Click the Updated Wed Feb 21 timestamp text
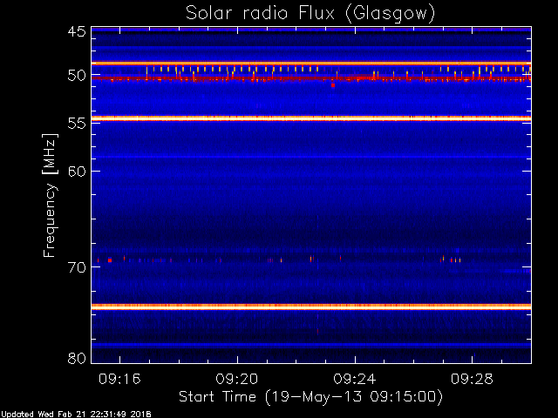This screenshot has height=418, width=558. 76,415
